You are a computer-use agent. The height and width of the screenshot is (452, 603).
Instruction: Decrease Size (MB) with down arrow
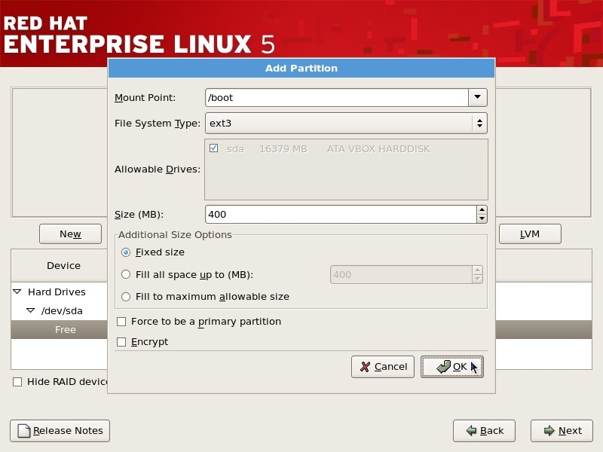coord(482,218)
